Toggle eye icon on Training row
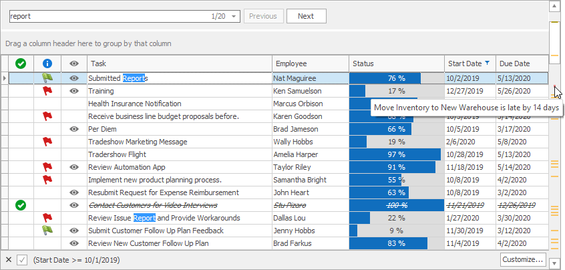The height and width of the screenshot is (270, 565). click(x=73, y=91)
